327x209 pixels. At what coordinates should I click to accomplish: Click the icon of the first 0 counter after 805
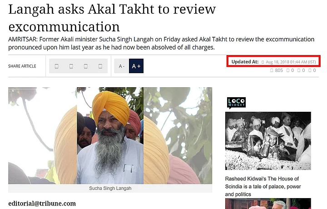[x=288, y=70]
